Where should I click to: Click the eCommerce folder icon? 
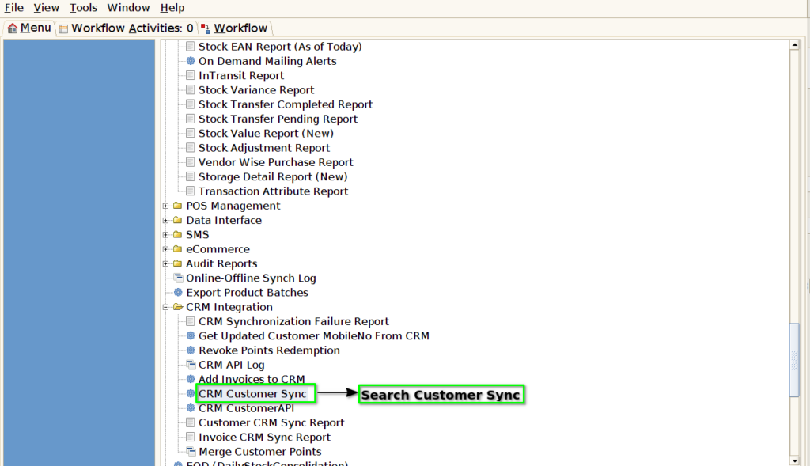pos(178,249)
